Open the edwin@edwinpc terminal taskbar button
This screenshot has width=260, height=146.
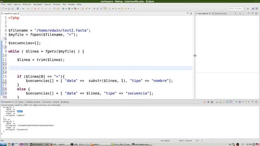pos(142,144)
